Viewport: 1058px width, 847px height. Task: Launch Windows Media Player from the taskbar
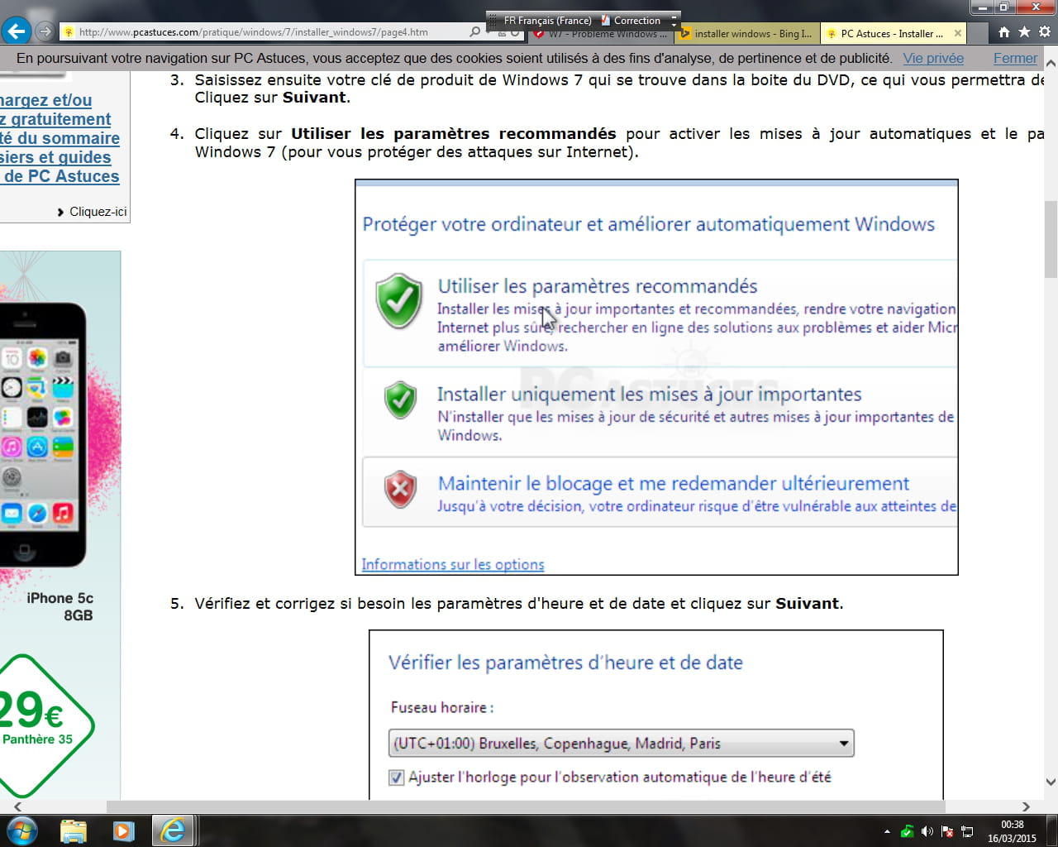[123, 830]
